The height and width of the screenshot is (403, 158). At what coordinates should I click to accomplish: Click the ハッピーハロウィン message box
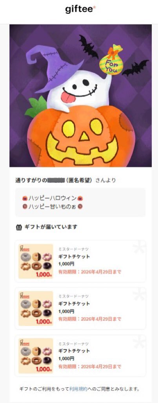click(80, 202)
